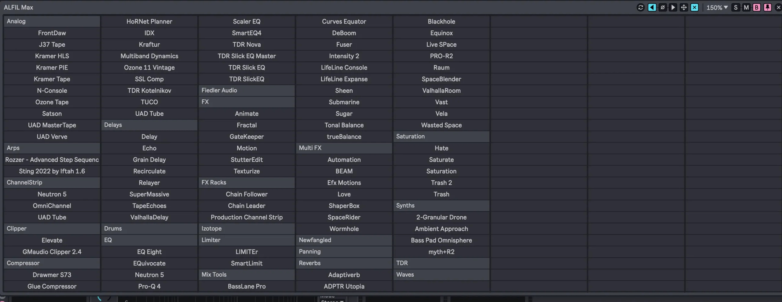The image size is (782, 302).
Task: Click the refresh icon in the toolbar
Action: tap(640, 7)
